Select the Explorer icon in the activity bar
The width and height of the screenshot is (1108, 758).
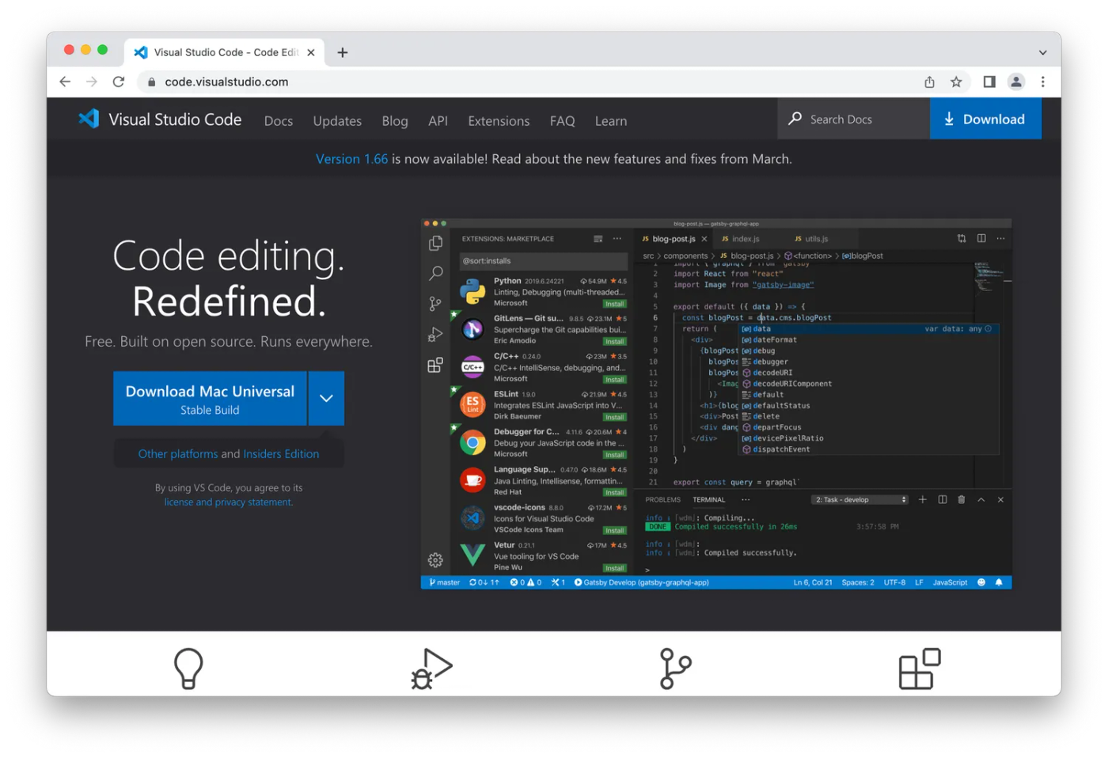point(435,243)
